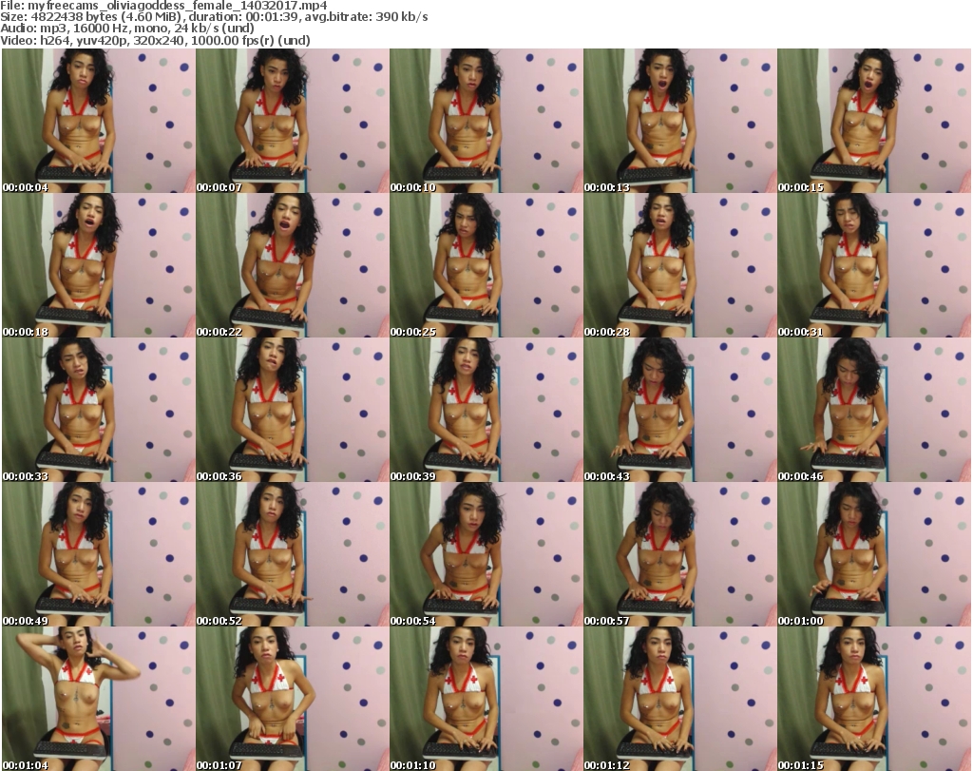Click the 00:00:15 frame
This screenshot has height=771, width=973.
pyautogui.click(x=874, y=121)
